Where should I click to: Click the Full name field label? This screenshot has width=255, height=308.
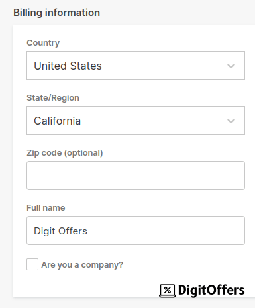coord(46,208)
